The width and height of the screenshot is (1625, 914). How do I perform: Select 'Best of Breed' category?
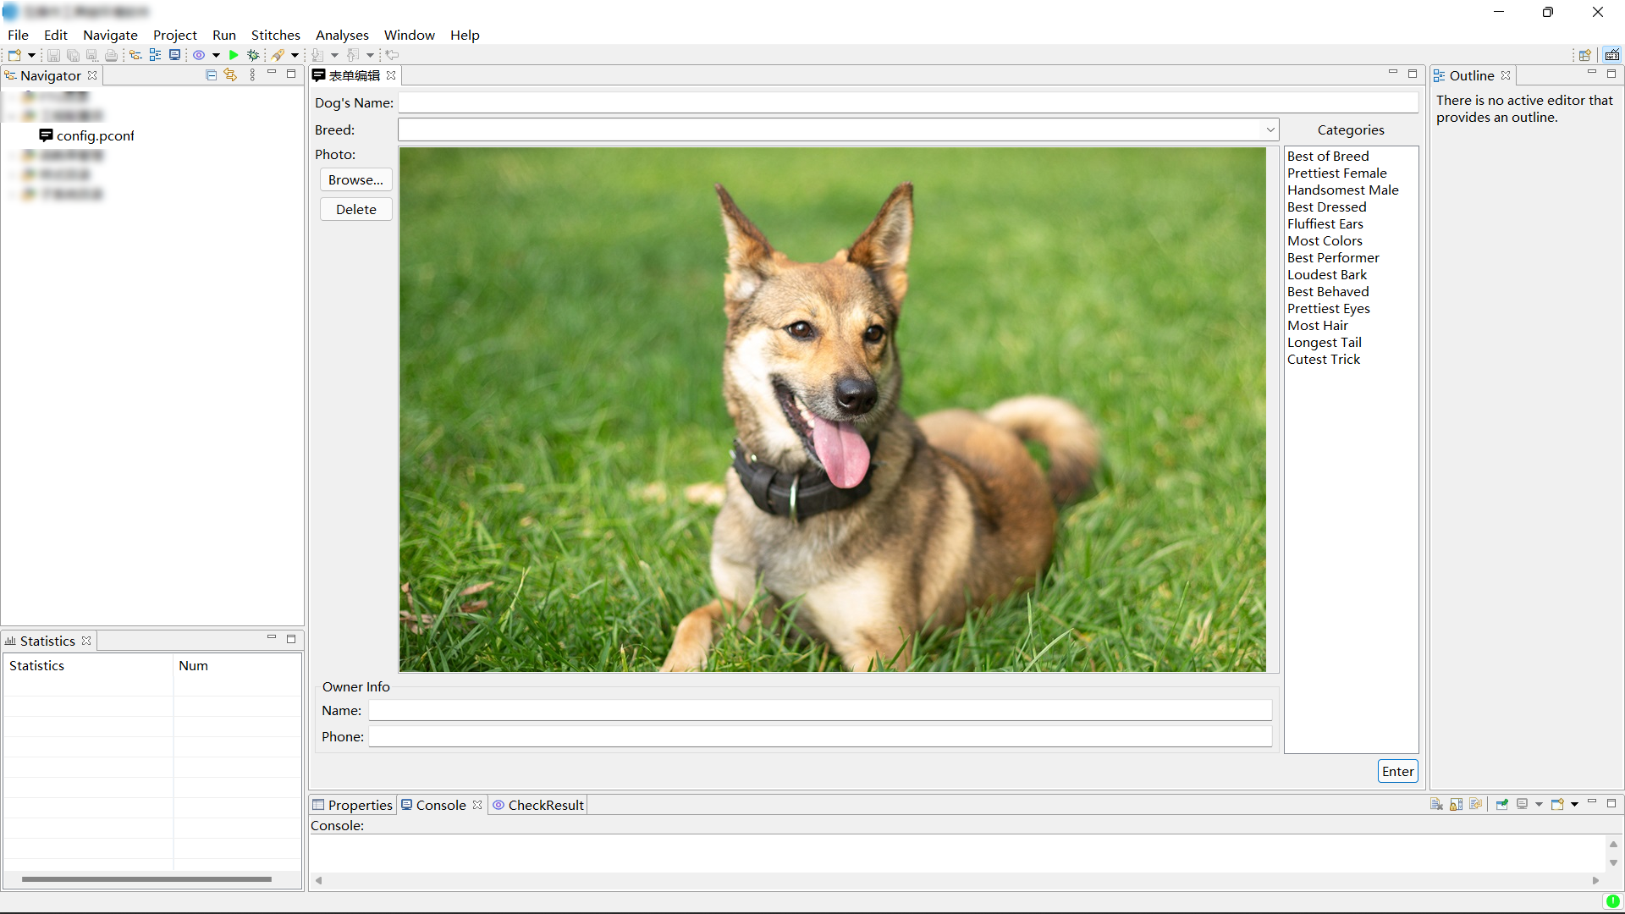tap(1328, 156)
